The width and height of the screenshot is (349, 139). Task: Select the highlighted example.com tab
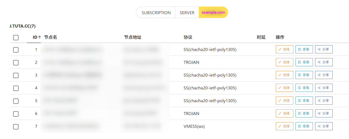click(x=213, y=13)
